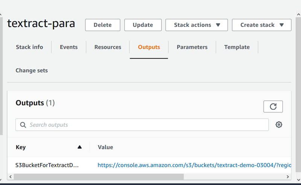Click the page scrollbar down arrow
301x185 pixels.
(x=298, y=180)
